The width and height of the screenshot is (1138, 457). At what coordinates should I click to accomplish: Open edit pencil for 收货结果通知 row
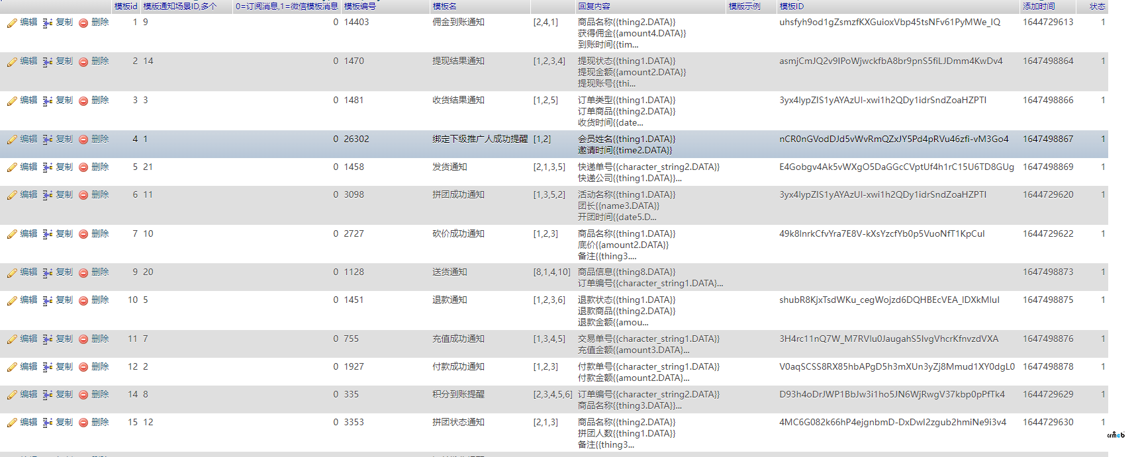[12, 101]
